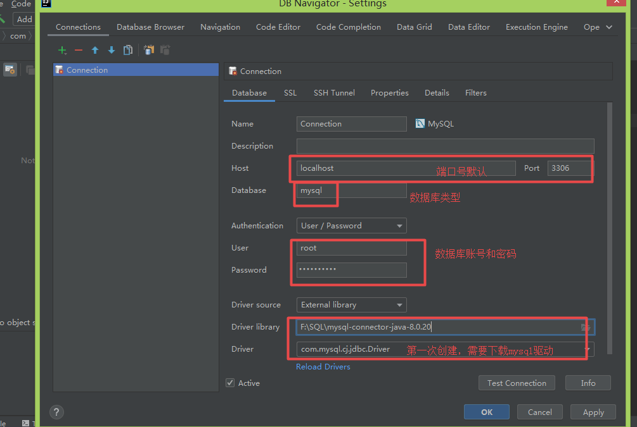
Task: Open the Driver source dropdown
Action: coord(351,305)
